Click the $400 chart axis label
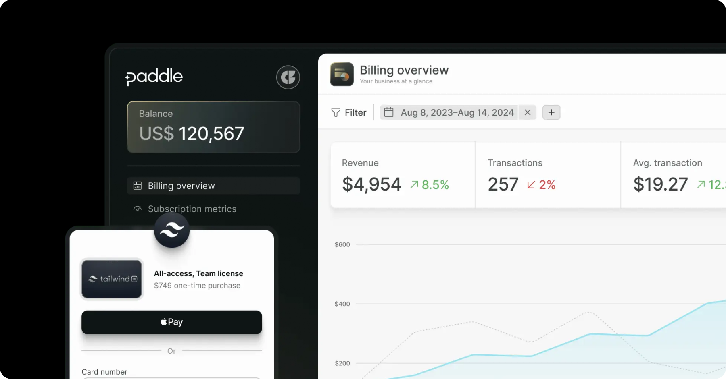726x379 pixels. coord(342,304)
